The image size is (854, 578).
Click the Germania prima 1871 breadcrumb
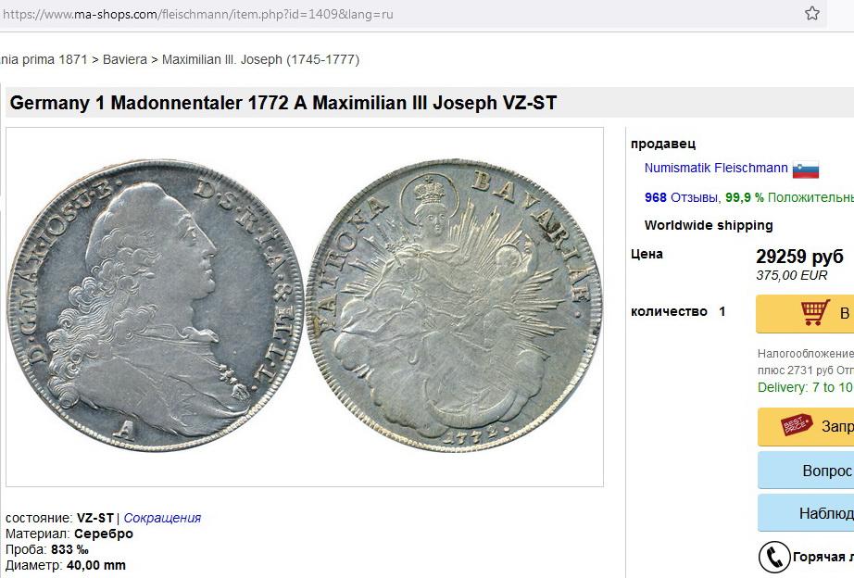point(44,59)
